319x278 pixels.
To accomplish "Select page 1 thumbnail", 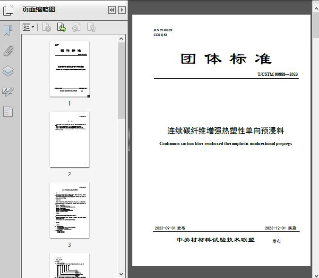I will pos(69,69).
